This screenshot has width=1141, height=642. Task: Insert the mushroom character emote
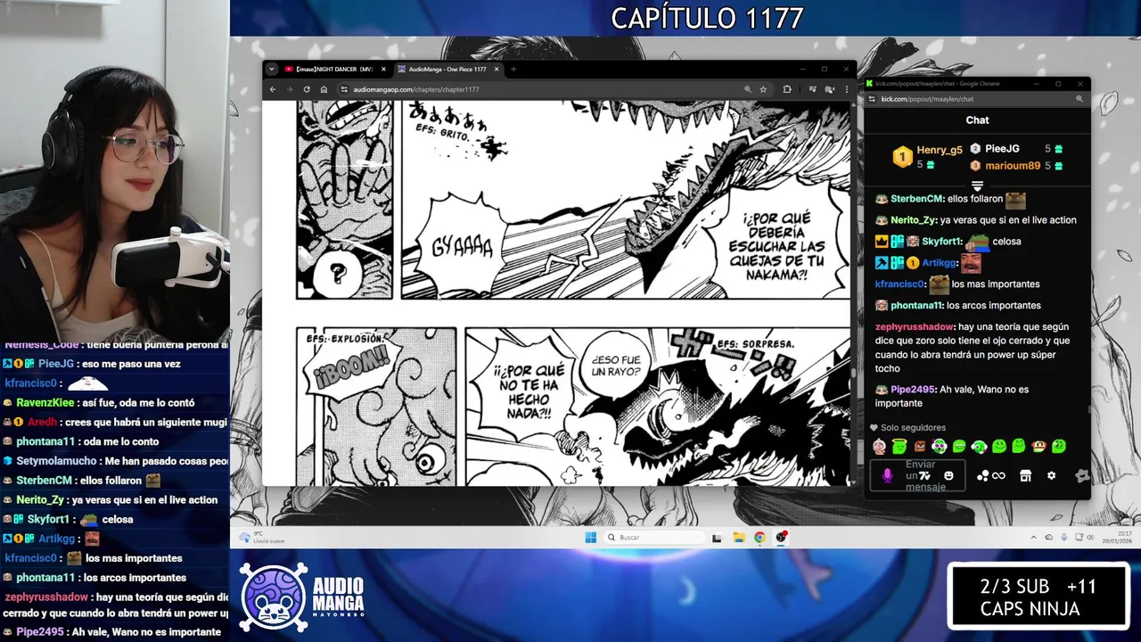point(1038,446)
